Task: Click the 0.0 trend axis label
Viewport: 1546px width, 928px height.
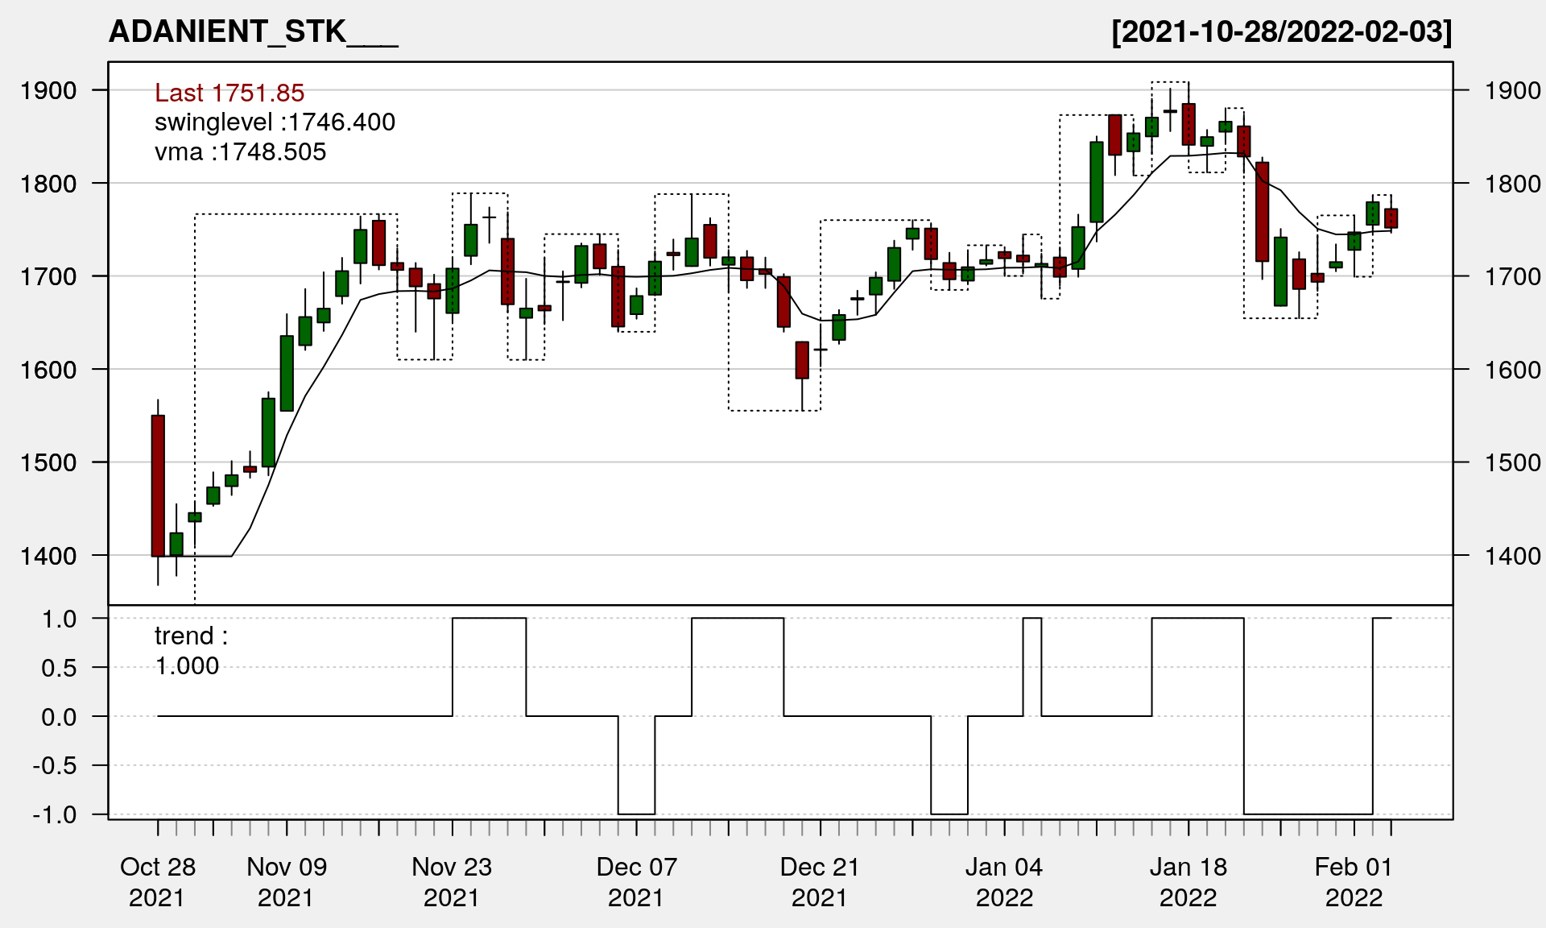Action: click(x=59, y=717)
